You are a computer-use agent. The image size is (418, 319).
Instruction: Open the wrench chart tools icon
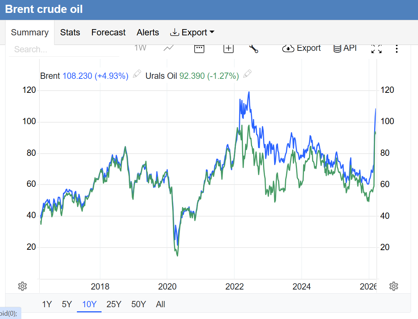tap(254, 48)
